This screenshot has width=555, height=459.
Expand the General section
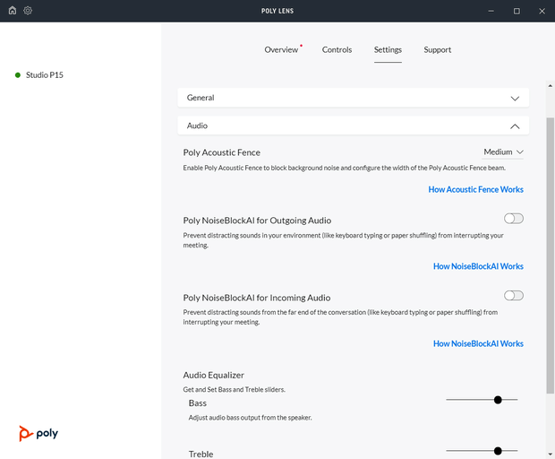(354, 98)
